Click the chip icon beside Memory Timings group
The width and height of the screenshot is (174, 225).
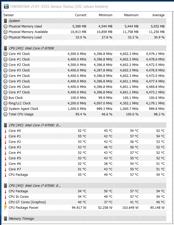pyautogui.click(x=5, y=218)
